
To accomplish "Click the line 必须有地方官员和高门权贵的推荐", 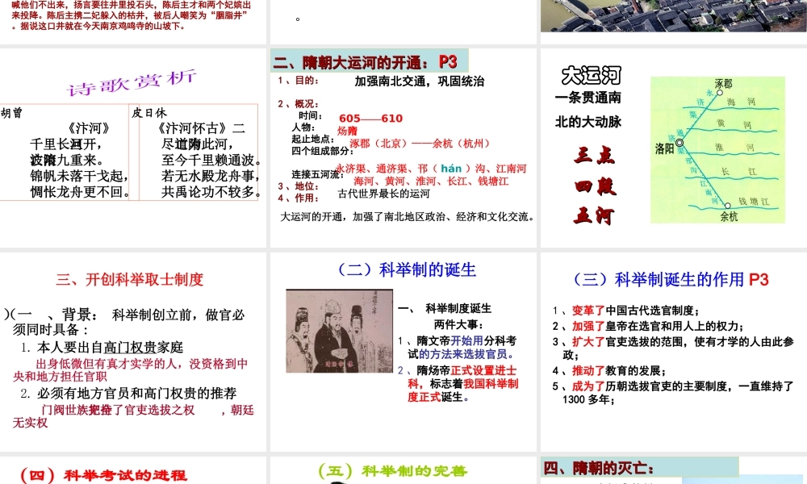I will (137, 394).
